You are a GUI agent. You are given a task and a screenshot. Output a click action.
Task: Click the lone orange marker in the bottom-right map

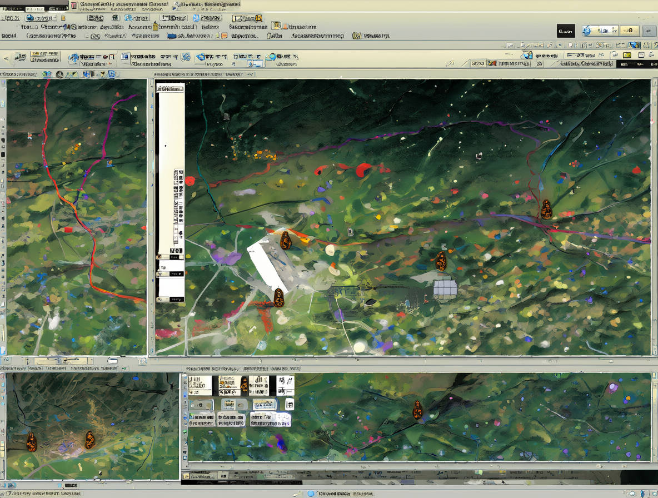(417, 410)
